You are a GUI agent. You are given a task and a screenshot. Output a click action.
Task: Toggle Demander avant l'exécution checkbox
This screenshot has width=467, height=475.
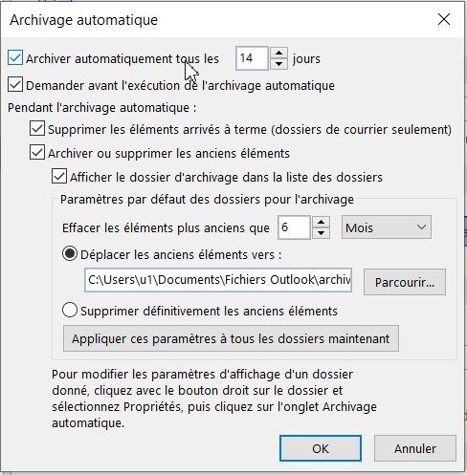pos(15,84)
